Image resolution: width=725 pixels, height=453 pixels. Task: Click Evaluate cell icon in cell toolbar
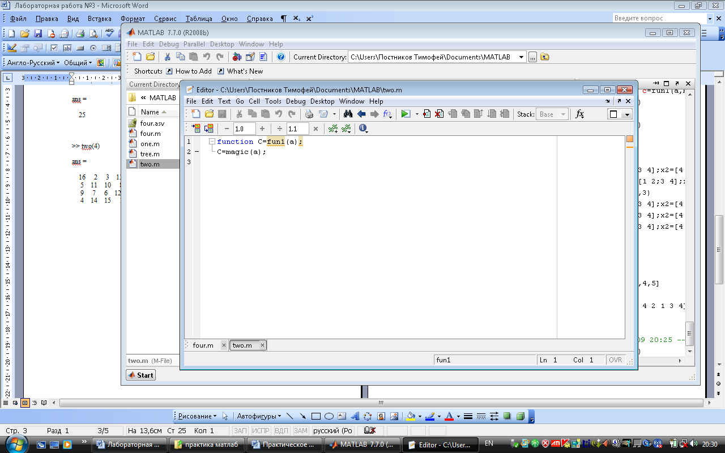click(196, 129)
